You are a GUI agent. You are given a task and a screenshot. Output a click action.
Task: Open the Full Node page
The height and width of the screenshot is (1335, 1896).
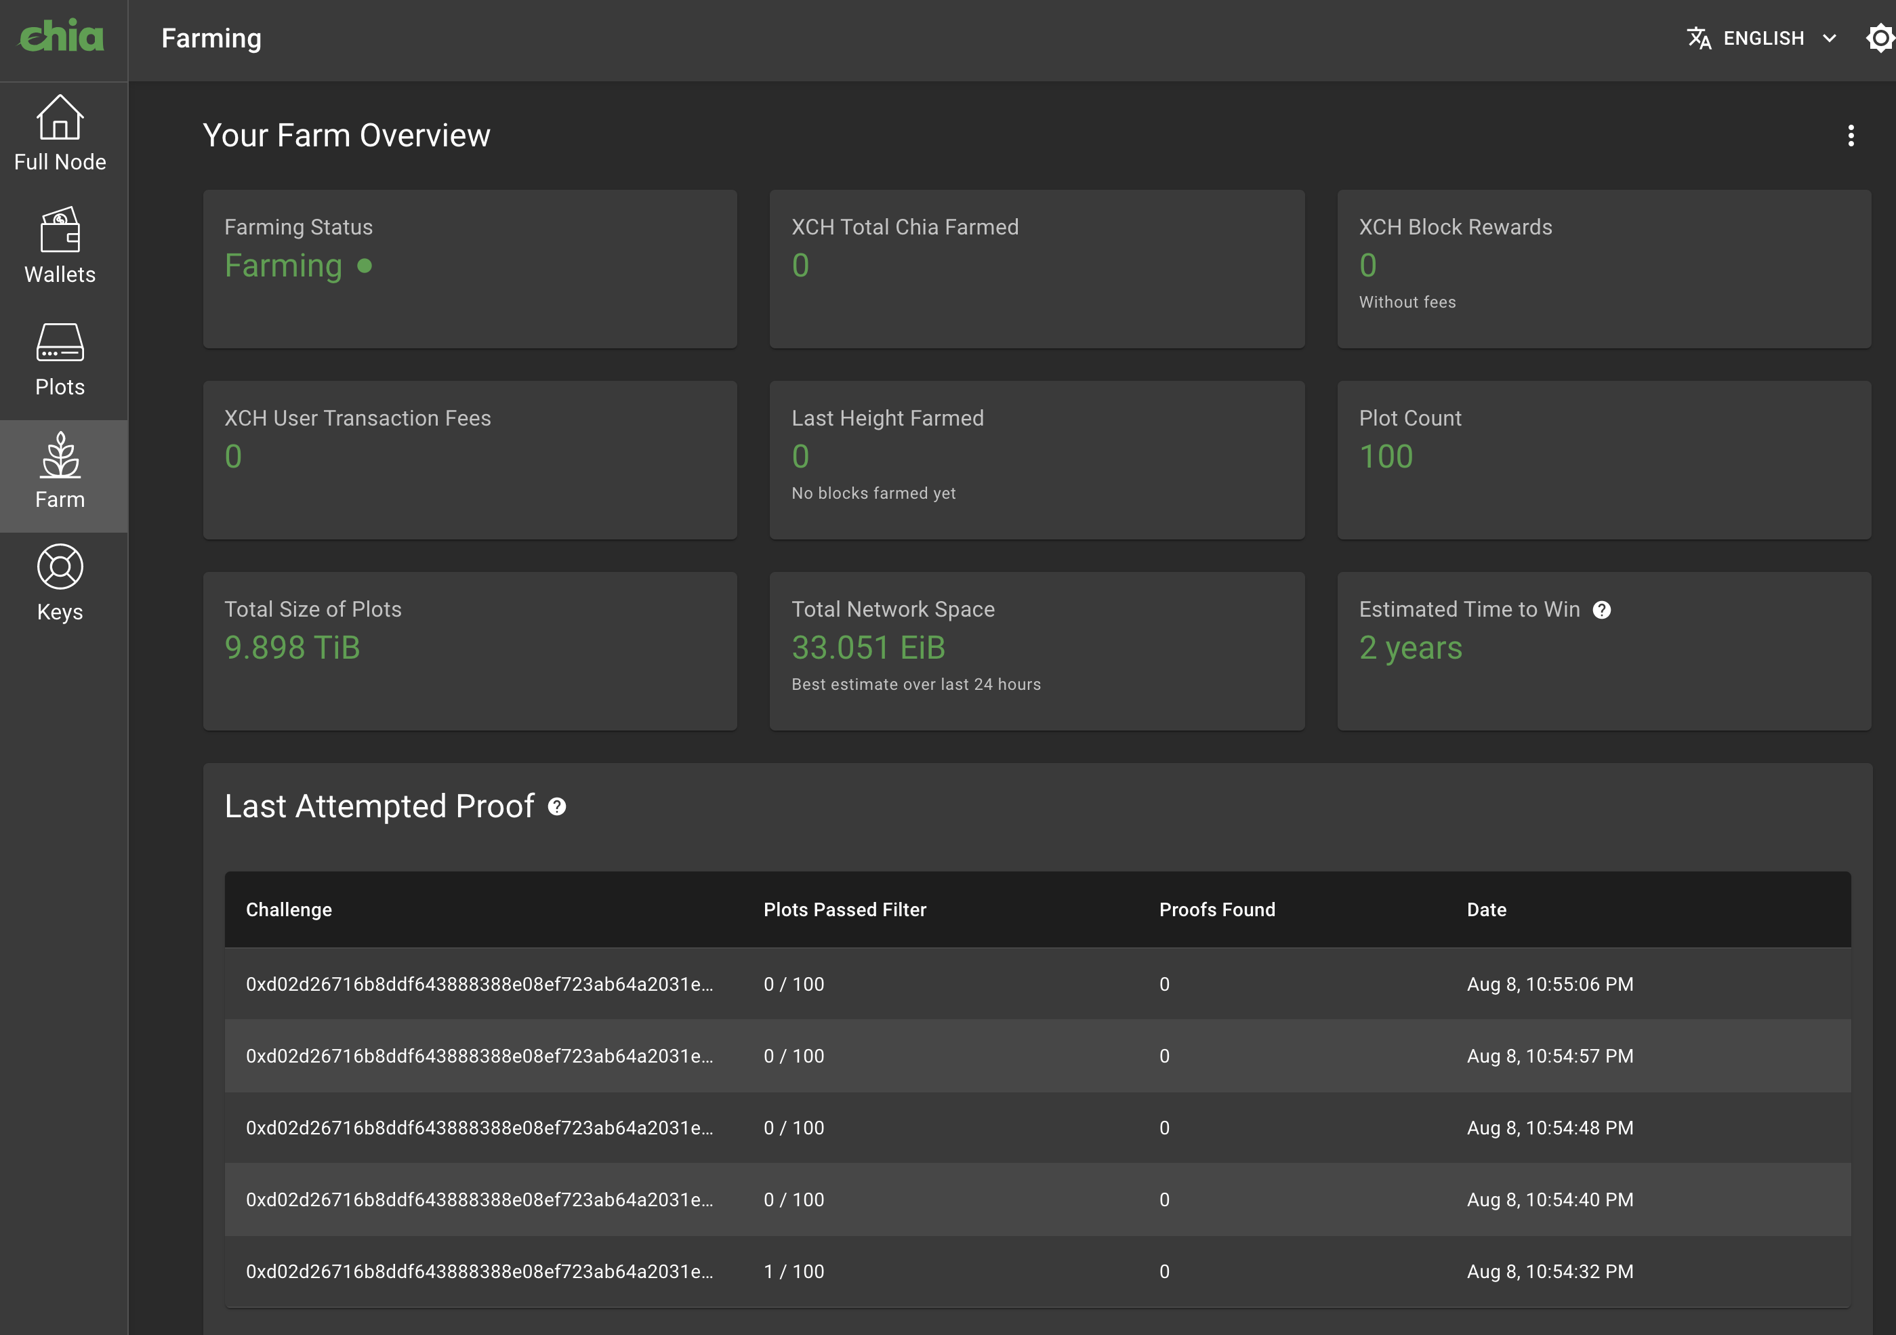point(60,133)
